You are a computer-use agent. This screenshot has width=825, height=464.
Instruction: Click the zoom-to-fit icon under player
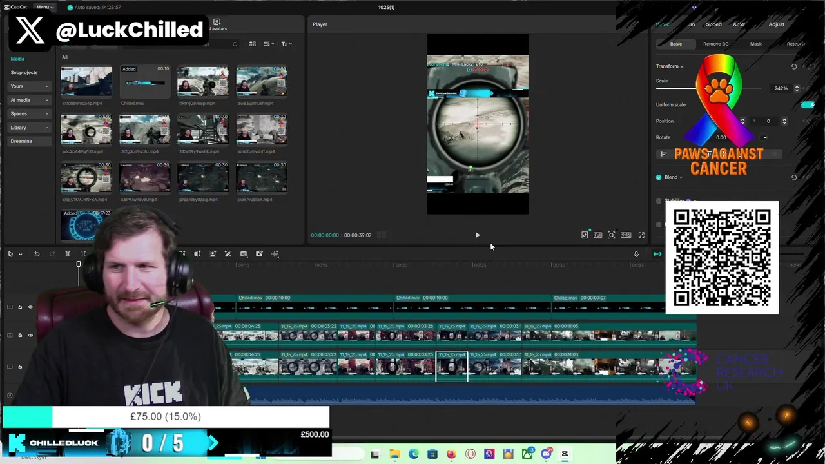(612, 235)
